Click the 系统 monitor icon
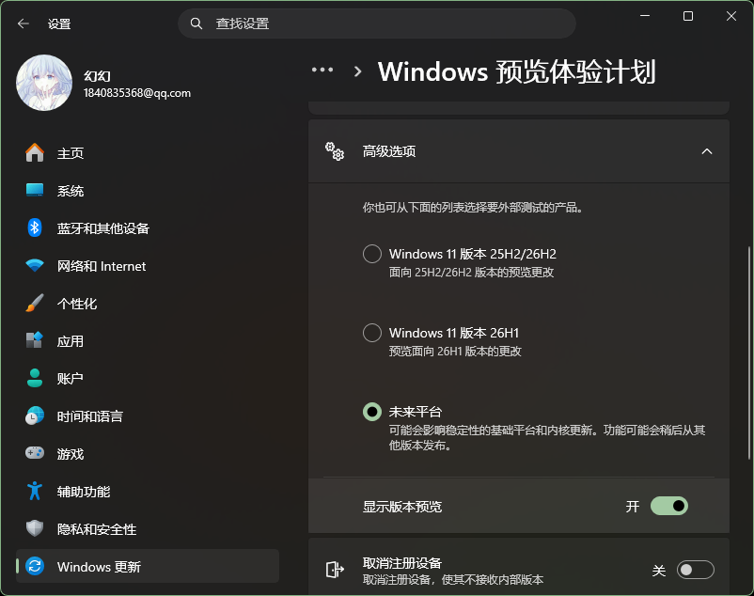Image resolution: width=754 pixels, height=596 pixels. [x=35, y=190]
